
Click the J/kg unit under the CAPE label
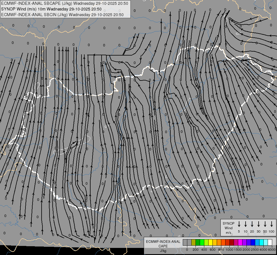point(163,251)
